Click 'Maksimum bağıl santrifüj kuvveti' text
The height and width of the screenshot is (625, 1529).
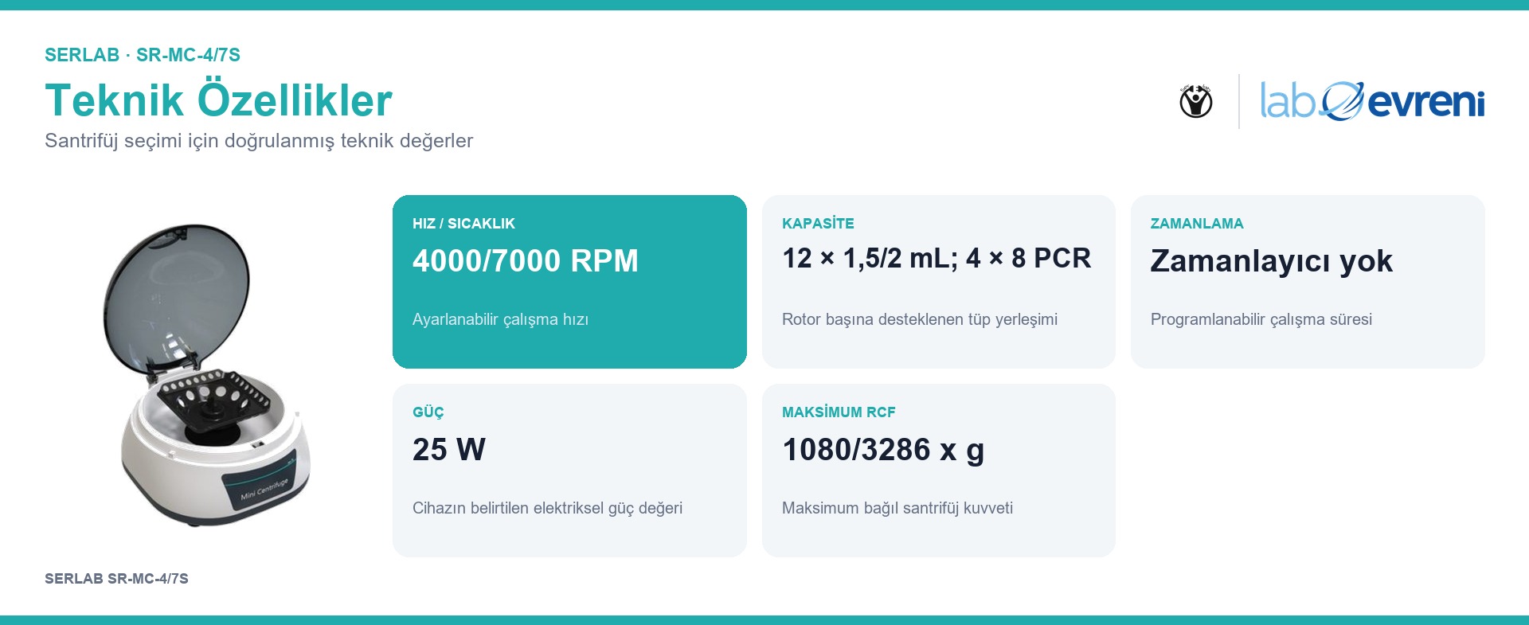pos(897,508)
